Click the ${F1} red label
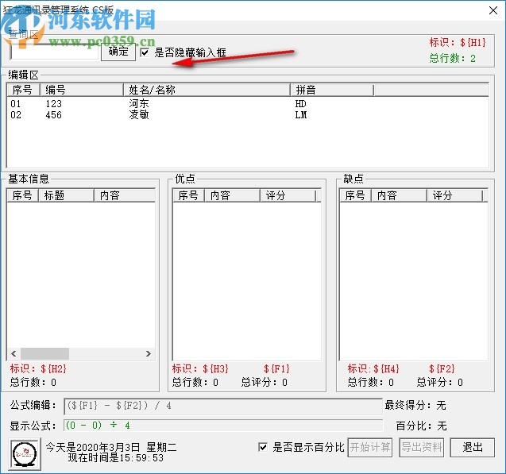The image size is (506, 474). (x=276, y=368)
